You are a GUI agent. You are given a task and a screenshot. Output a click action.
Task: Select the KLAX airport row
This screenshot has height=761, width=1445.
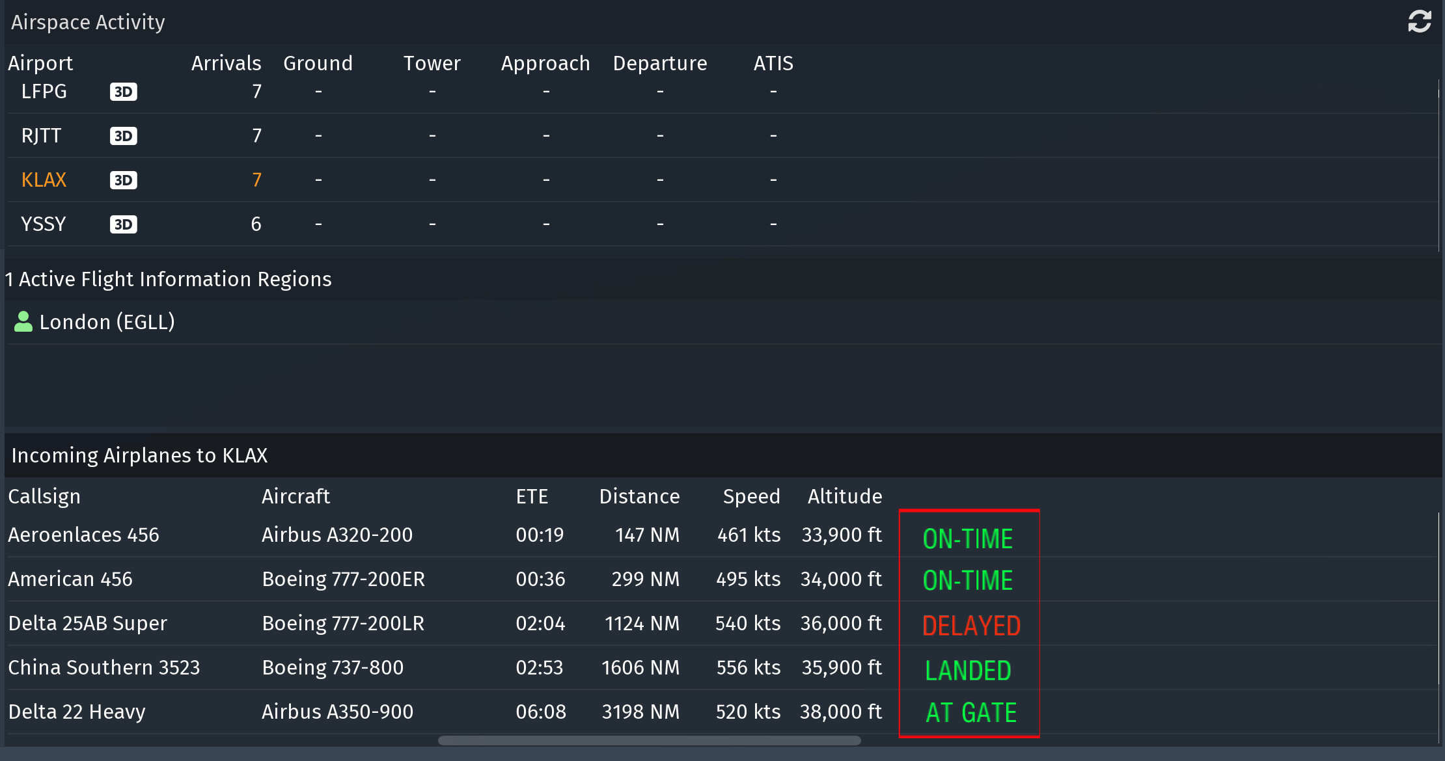pyautogui.click(x=44, y=180)
